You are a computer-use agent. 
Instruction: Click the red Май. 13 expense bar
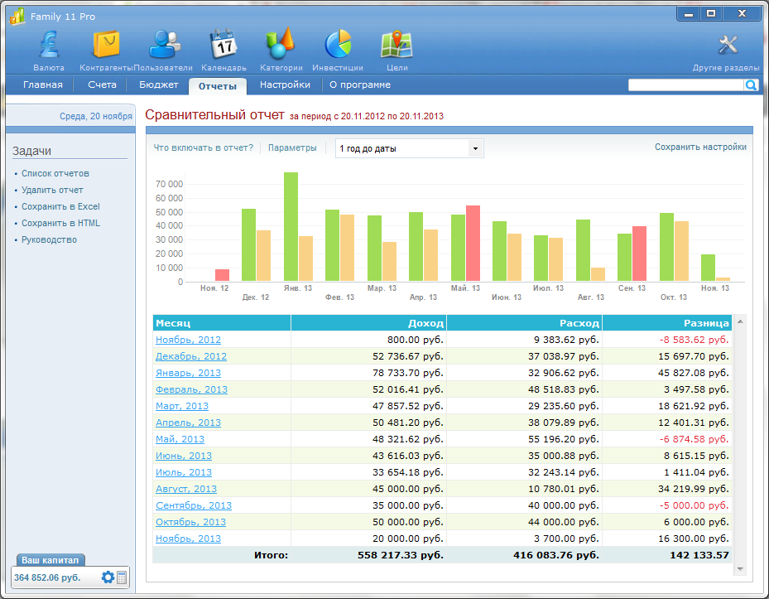click(x=473, y=244)
